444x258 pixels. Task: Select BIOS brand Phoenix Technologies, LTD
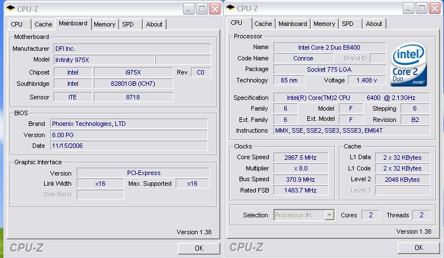coord(129,124)
